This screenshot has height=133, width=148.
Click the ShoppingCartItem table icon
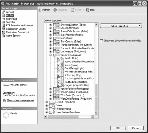coord(58,25)
